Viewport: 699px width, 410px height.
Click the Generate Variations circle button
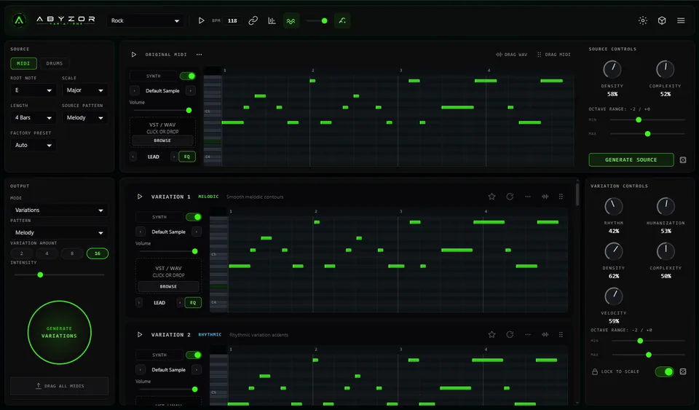pyautogui.click(x=59, y=333)
